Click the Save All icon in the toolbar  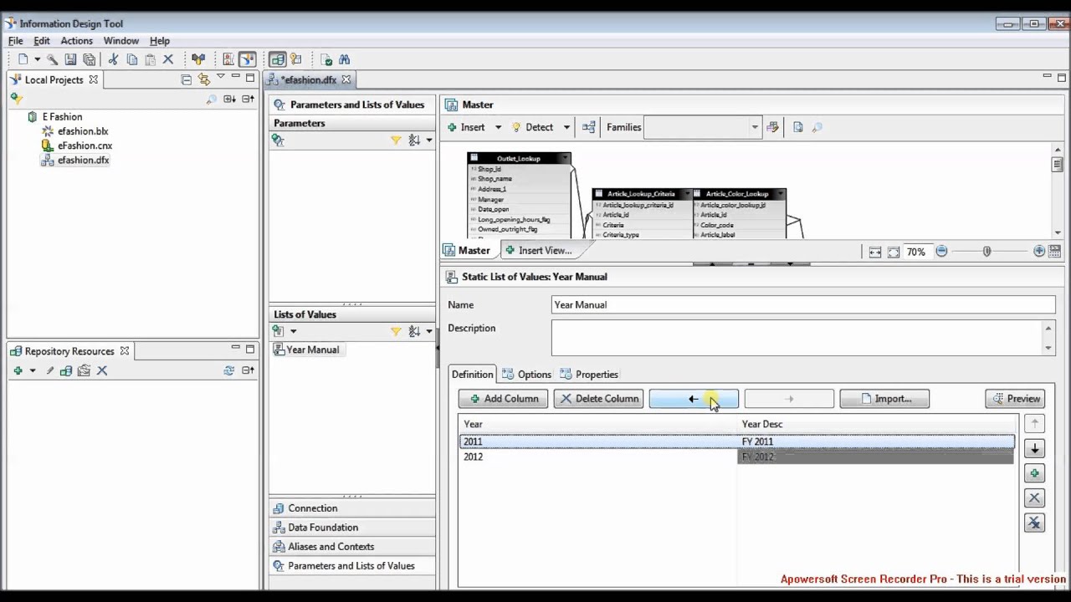point(90,59)
